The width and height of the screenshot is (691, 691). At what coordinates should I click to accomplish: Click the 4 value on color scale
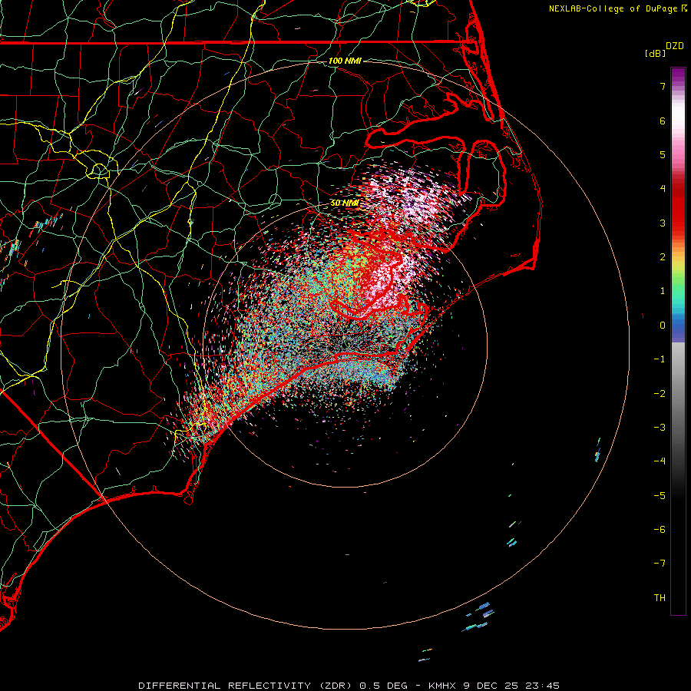[x=663, y=189]
